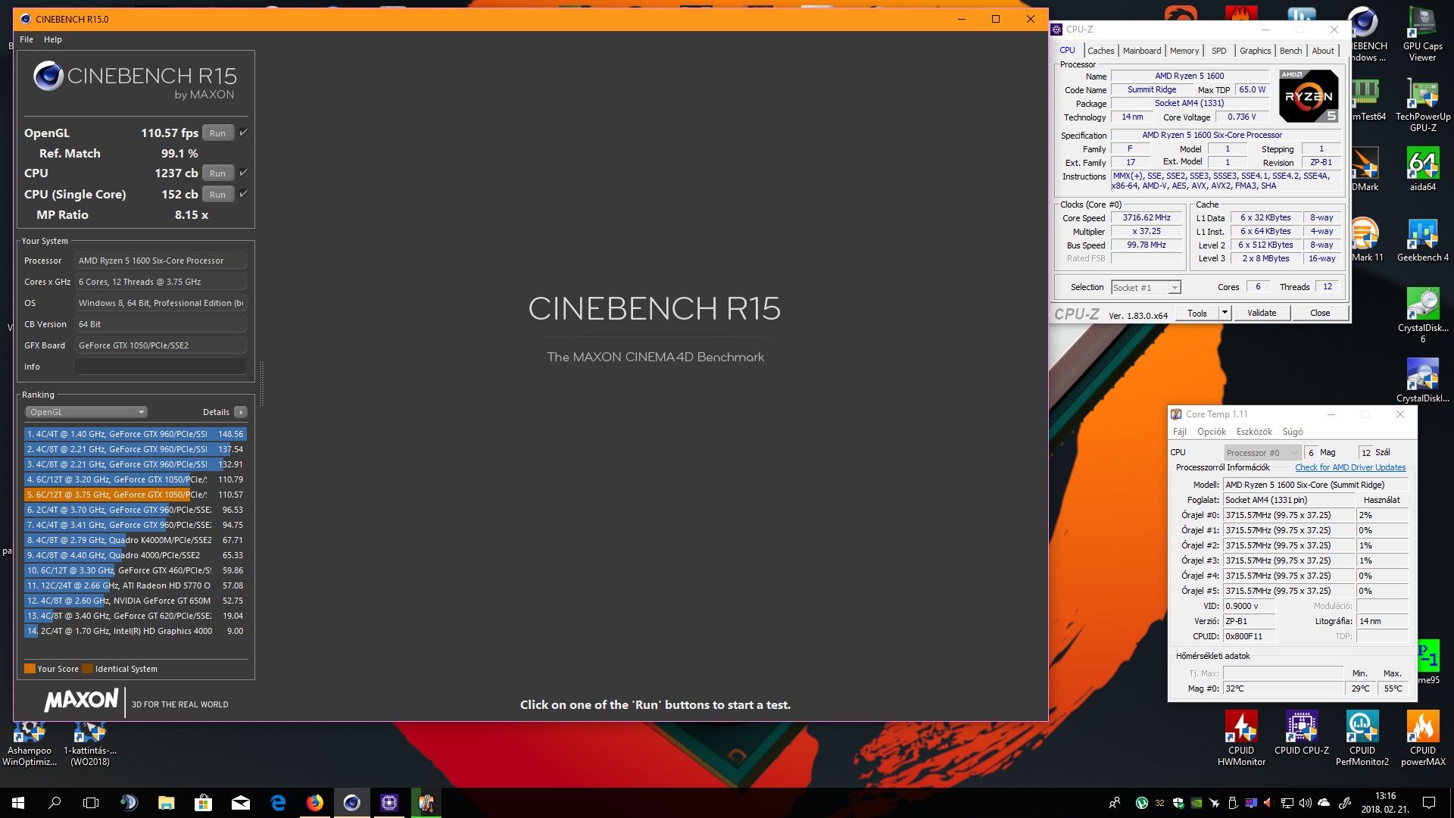
Task: Launch Geekbench 4 desktop shortcut
Action: tap(1422, 239)
